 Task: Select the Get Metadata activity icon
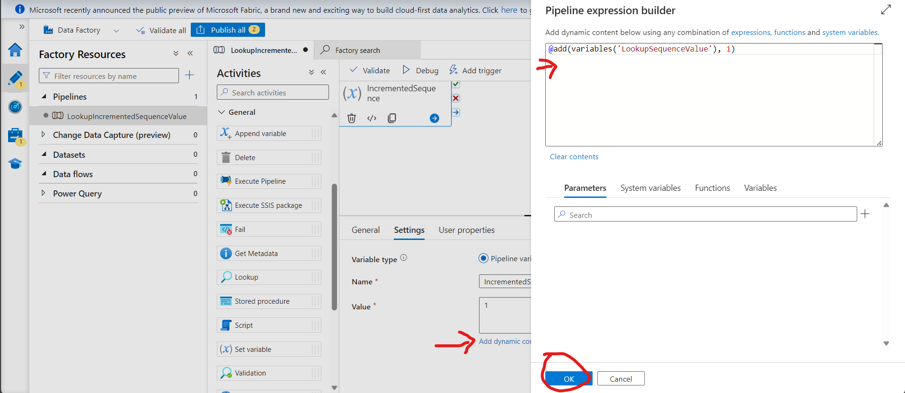(226, 253)
